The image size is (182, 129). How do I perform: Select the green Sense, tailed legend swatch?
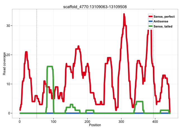pyautogui.click(x=150, y=26)
